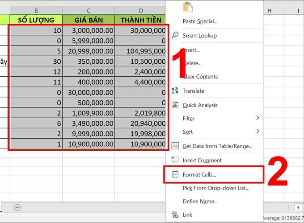Image resolution: width=304 pixels, height=223 pixels.
Task: Expand the Filter submenu arrow
Action: pyautogui.click(x=258, y=118)
